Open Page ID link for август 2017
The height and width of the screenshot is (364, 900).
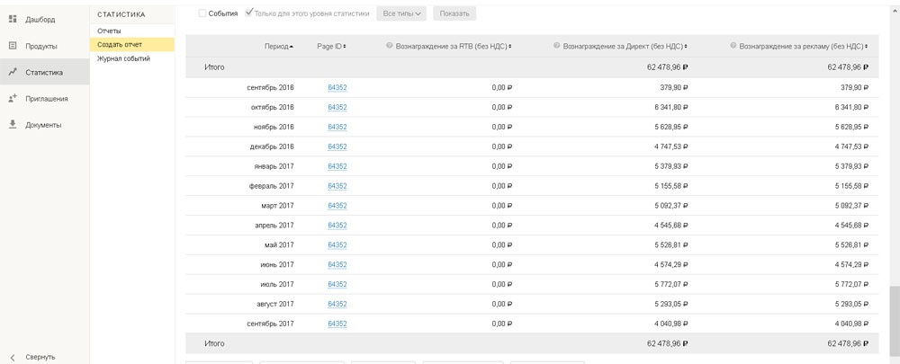tap(337, 304)
